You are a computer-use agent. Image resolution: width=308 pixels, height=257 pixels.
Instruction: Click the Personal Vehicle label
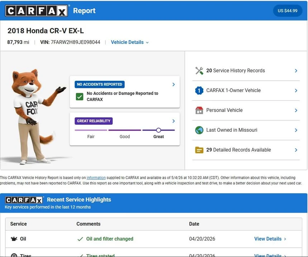(224, 110)
